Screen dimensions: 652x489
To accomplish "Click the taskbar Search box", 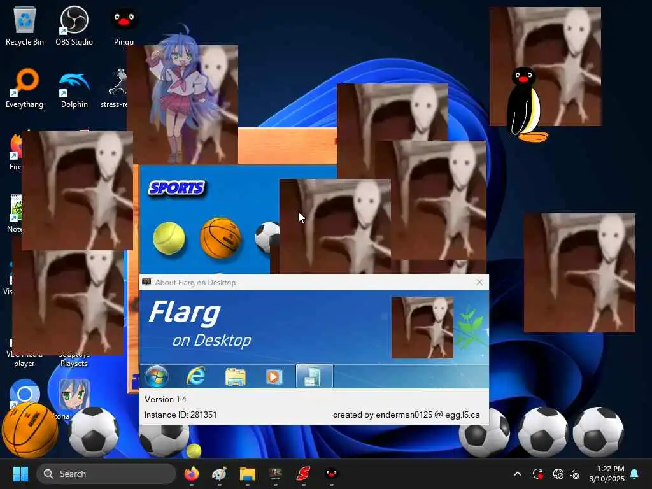I will coord(106,474).
